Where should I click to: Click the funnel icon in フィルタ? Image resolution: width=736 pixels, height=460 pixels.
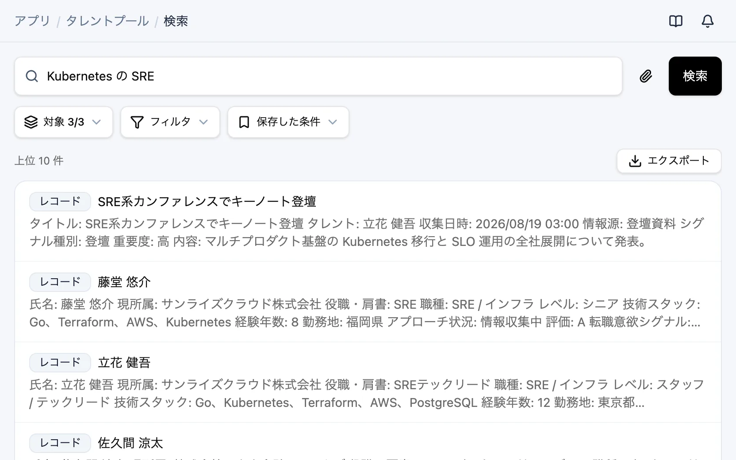137,122
